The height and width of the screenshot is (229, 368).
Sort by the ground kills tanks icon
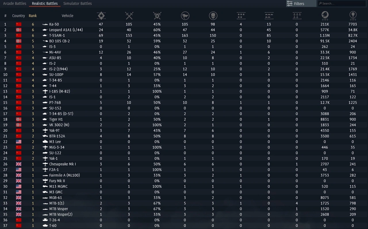point(269,16)
